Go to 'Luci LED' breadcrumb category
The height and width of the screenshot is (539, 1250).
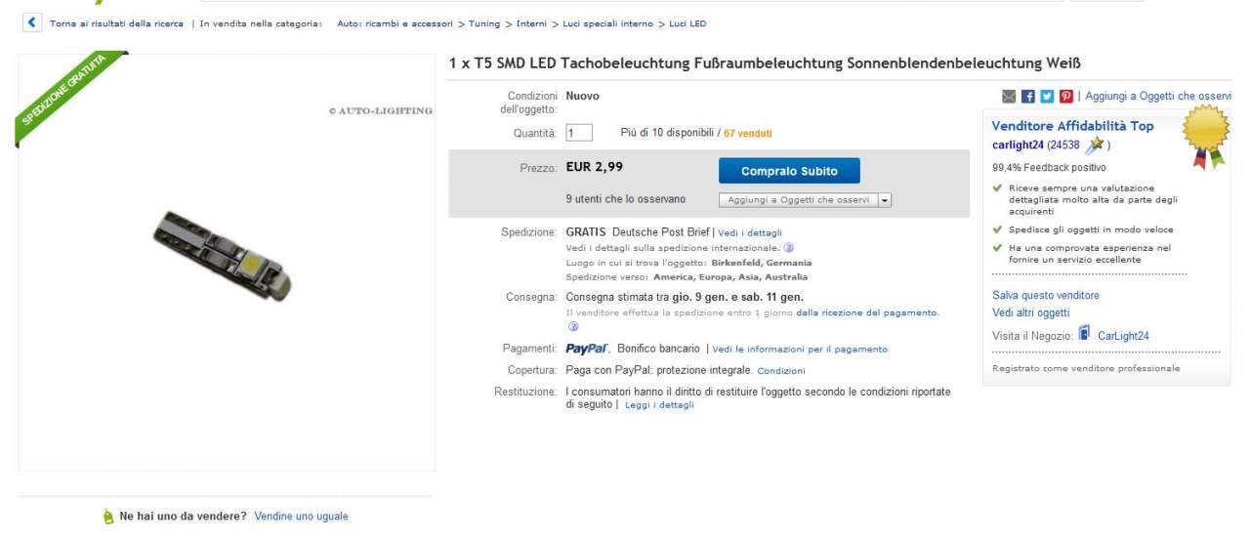687,23
